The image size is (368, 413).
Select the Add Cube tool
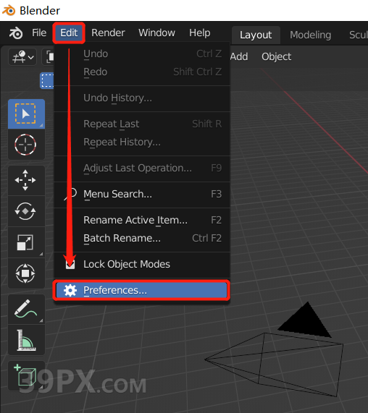[x=26, y=376]
